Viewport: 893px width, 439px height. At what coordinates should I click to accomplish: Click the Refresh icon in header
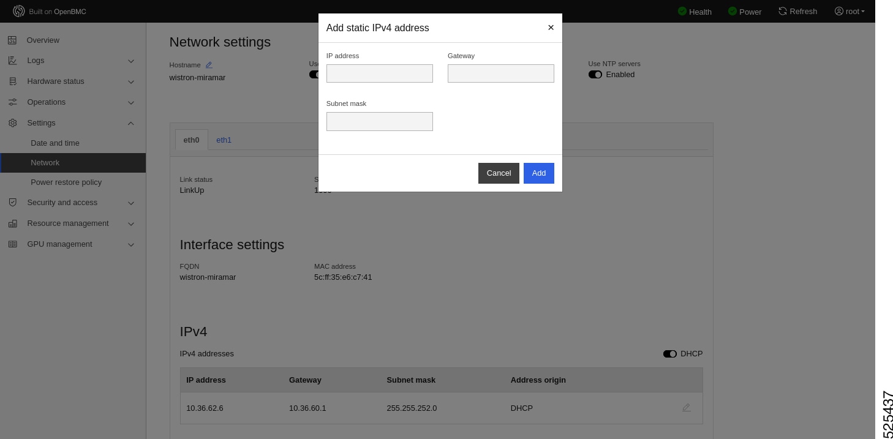[783, 11]
